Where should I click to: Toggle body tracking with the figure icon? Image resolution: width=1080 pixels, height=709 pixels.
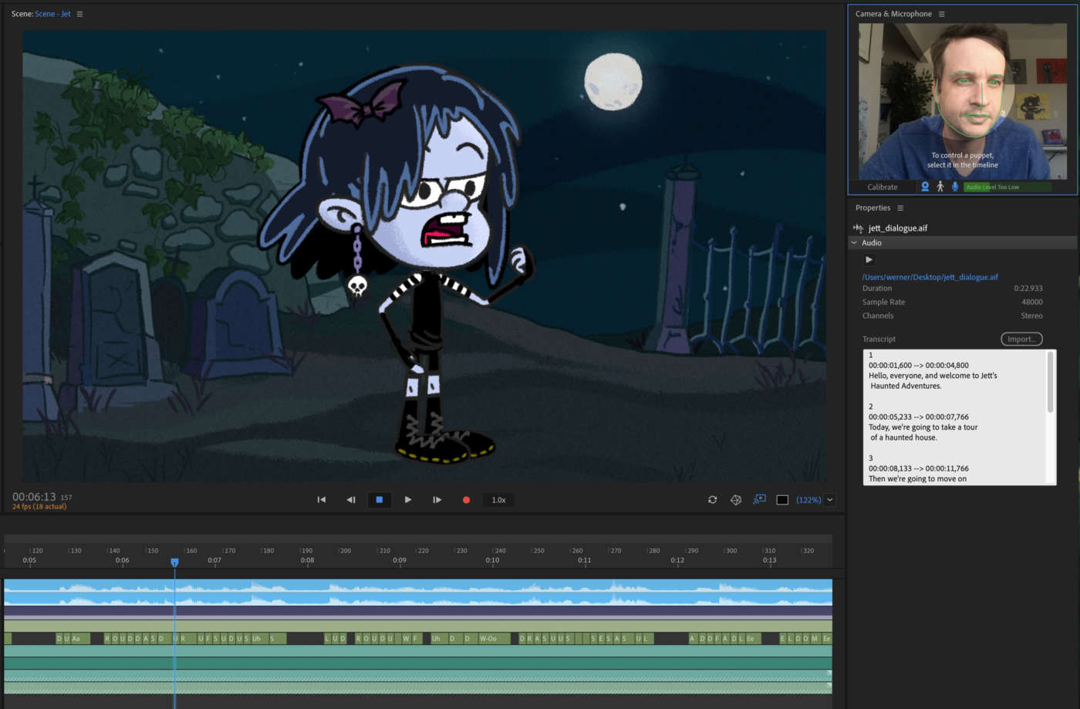940,186
